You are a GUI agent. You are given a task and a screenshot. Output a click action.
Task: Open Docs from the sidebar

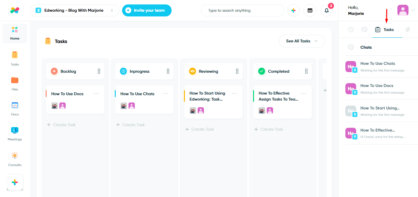[15, 108]
